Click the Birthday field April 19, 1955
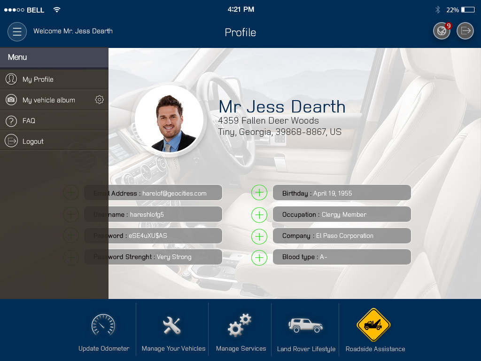 342,192
